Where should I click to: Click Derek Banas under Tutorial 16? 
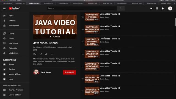(105, 54)
